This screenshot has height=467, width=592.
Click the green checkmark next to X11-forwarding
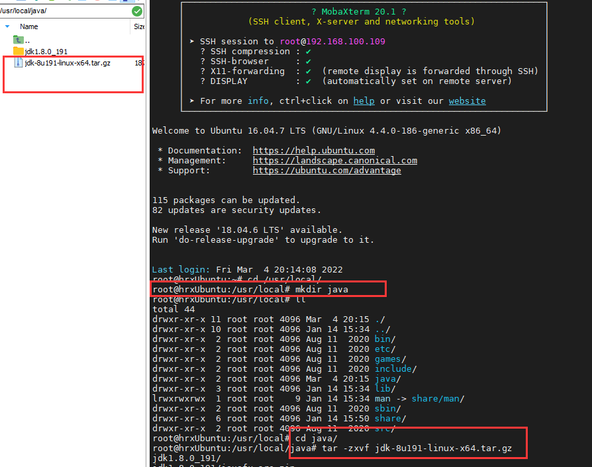point(309,71)
